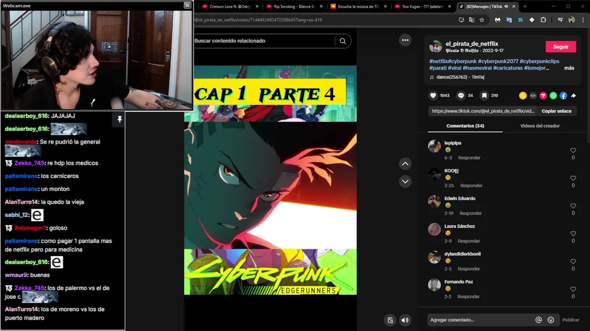Close the Webcam.exe window
Screen dimensions: 590x331
tap(187, 5)
